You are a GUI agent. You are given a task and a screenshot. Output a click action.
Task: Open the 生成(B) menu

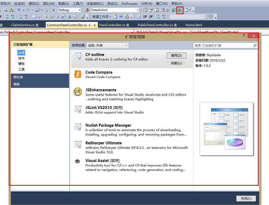(x=19, y=4)
